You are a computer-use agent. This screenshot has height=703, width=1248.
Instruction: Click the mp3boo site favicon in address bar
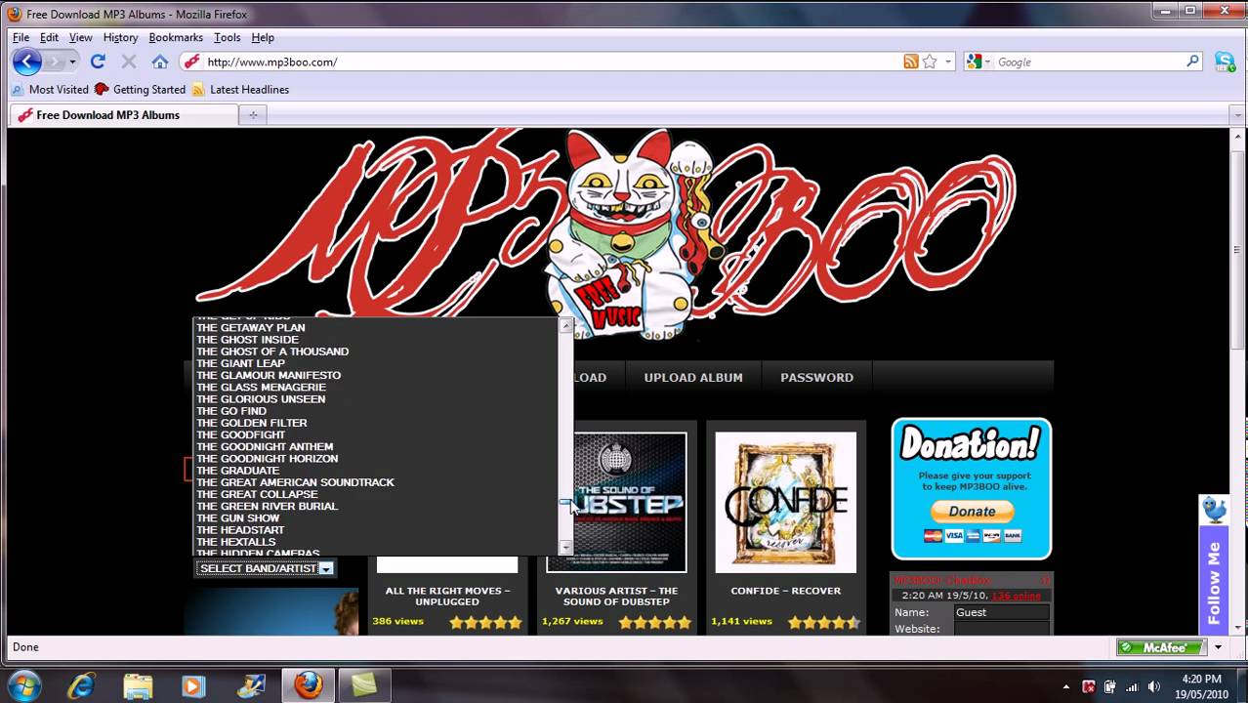click(191, 62)
